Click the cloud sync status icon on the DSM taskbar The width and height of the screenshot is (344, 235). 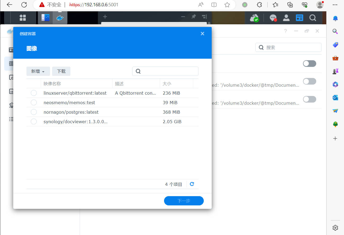pos(254,18)
